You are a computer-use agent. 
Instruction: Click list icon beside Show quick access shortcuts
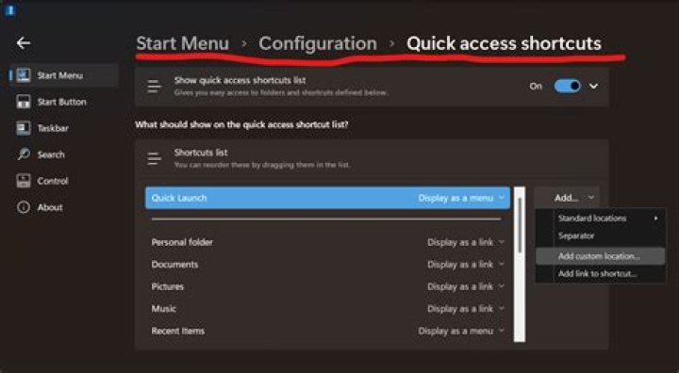tap(154, 86)
